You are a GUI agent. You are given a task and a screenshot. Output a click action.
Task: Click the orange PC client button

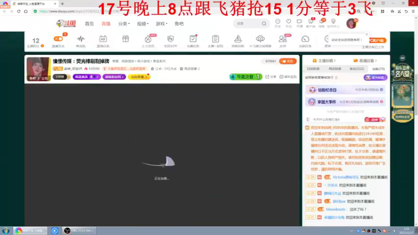pos(377,41)
